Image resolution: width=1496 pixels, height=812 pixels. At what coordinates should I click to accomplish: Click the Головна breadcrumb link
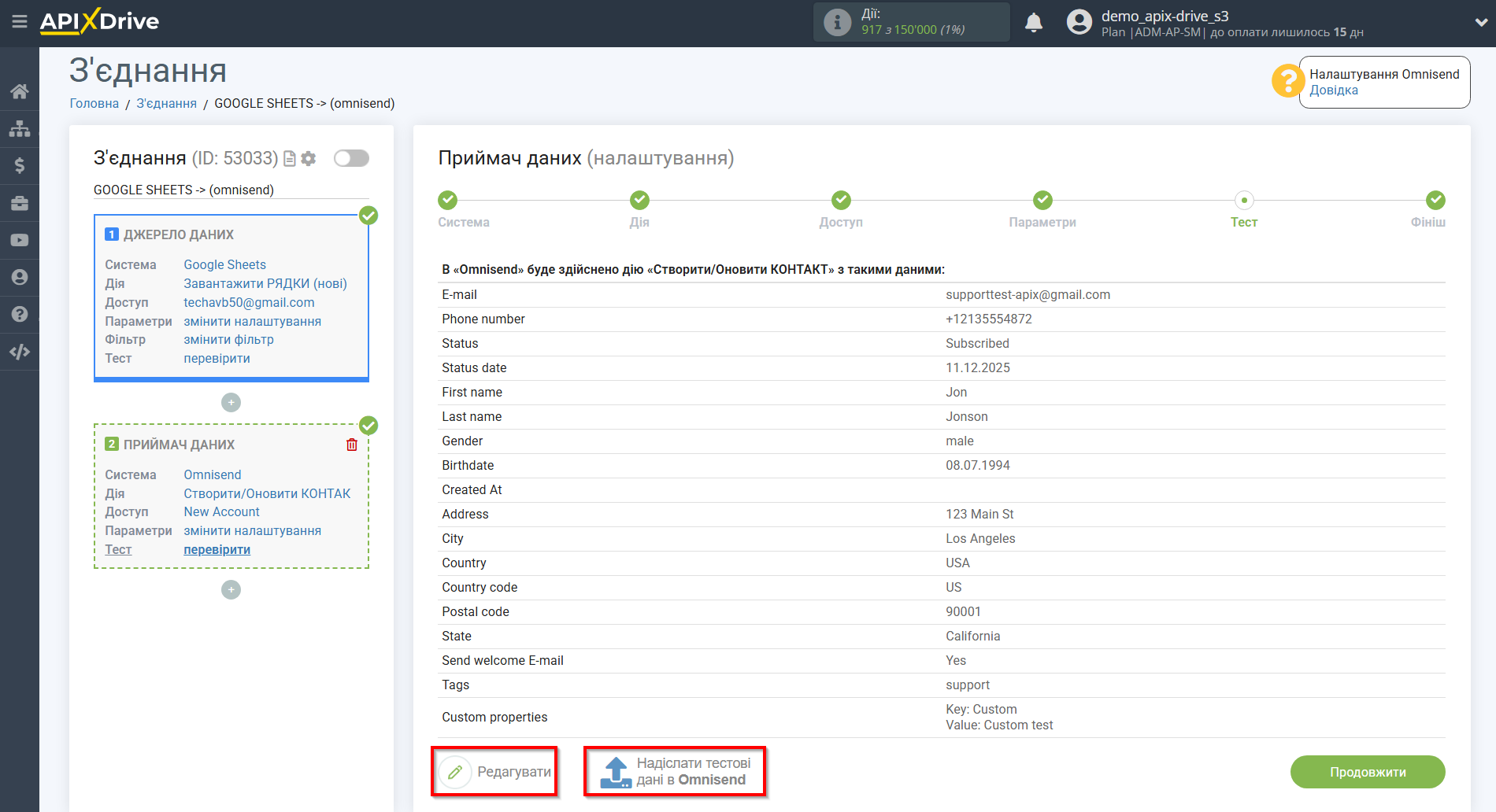coord(94,103)
